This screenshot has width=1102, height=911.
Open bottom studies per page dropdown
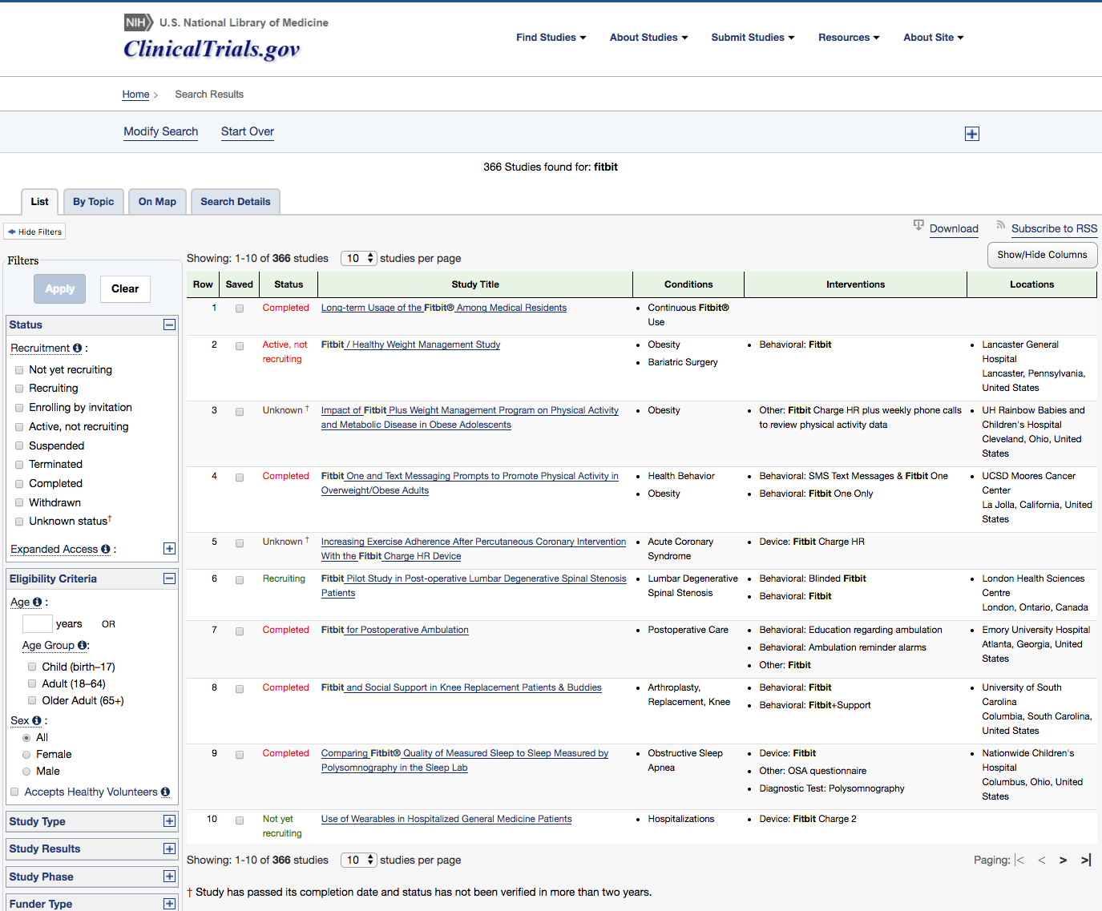coord(359,860)
